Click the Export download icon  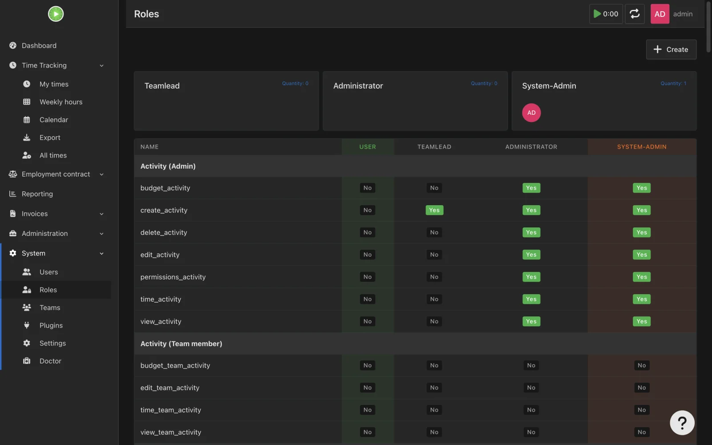coord(27,138)
